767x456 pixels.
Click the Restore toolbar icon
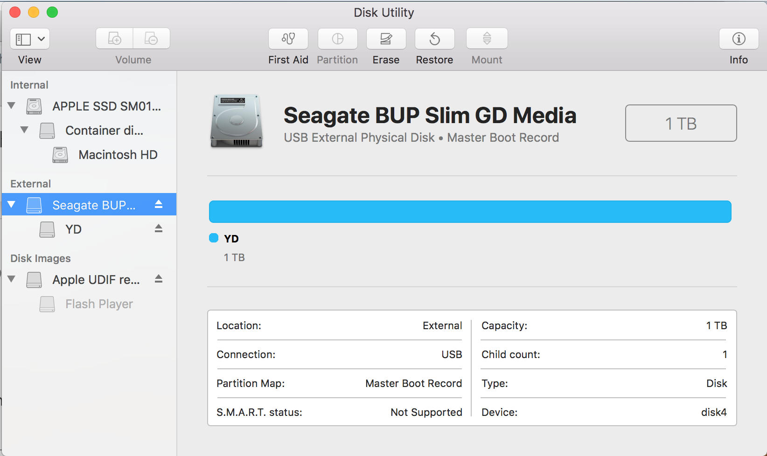434,39
